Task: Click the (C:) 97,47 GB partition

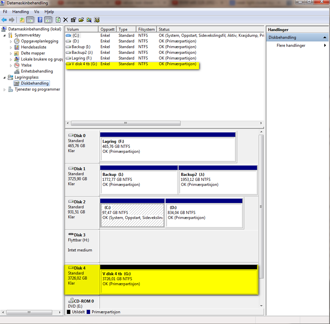Action: coord(132,213)
